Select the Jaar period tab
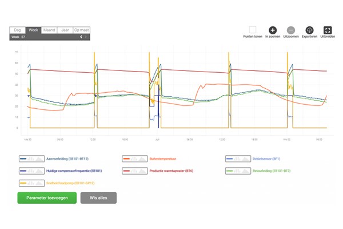343x229 pixels. [65, 30]
